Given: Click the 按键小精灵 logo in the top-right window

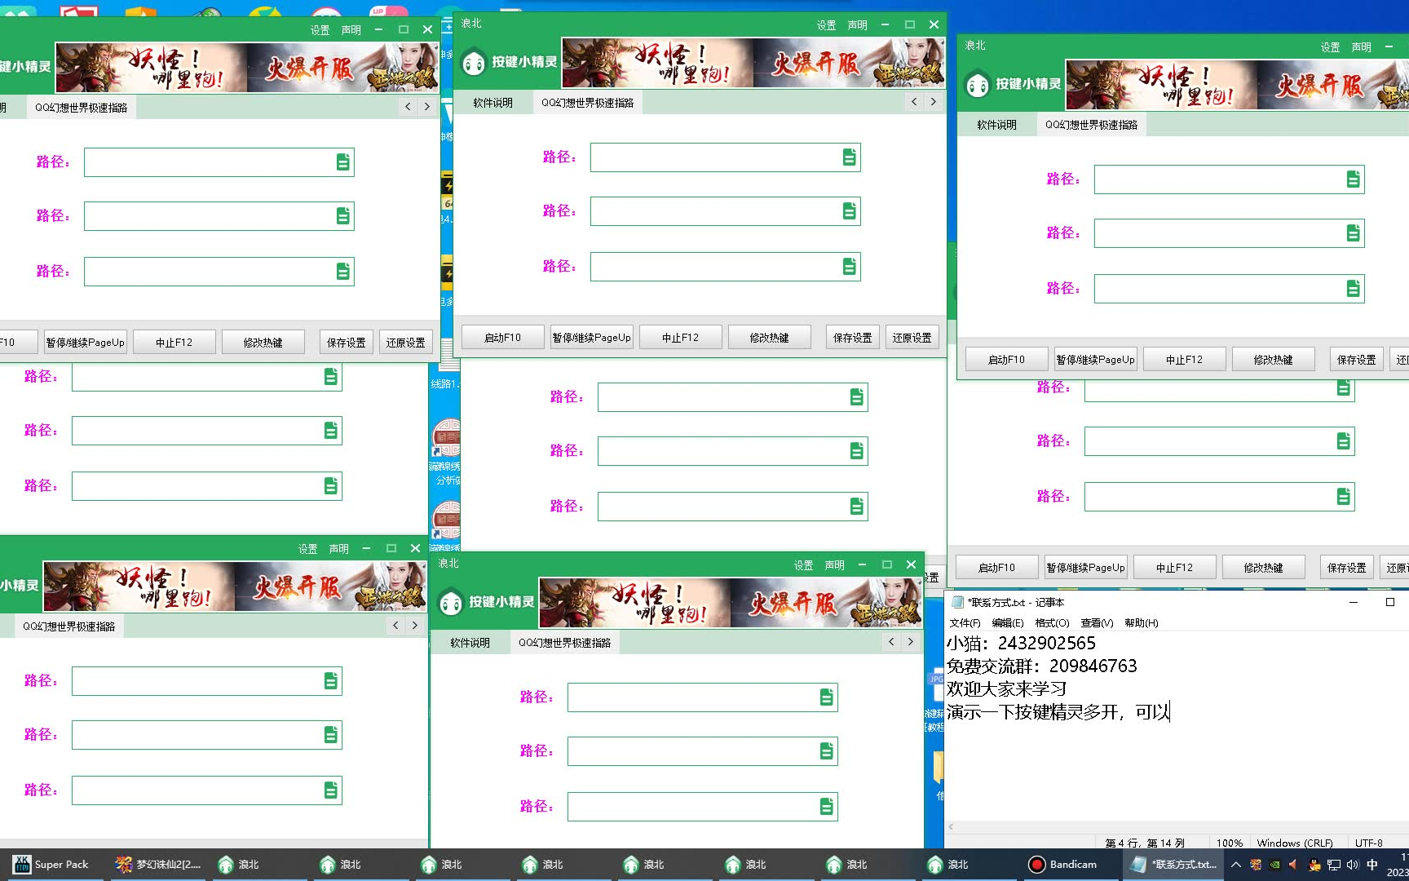Looking at the screenshot, I should (1013, 84).
